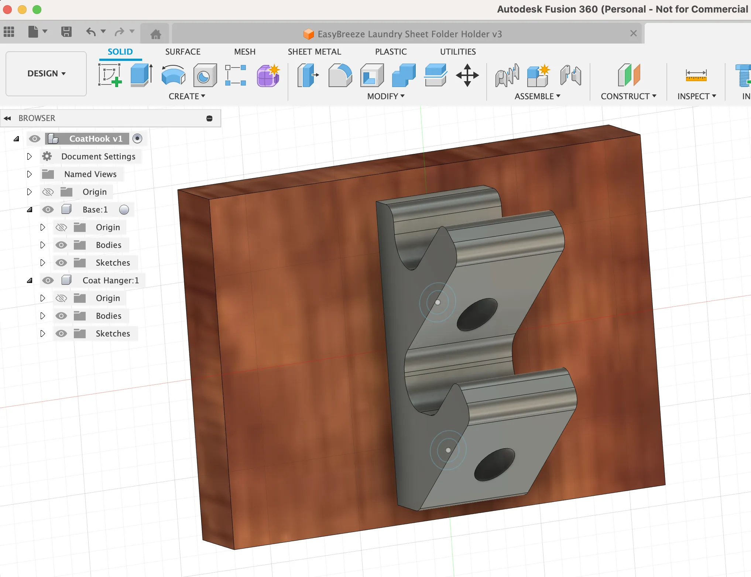The width and height of the screenshot is (751, 577).
Task: Open the Measure tool icon
Action: [x=696, y=75]
